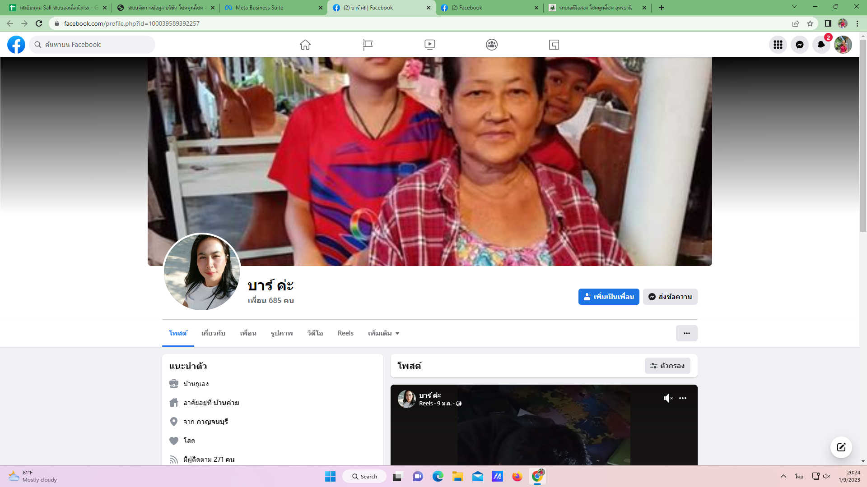Click the เพิ่มเป็นเพื่อน button
Screen dimensions: 867x487
click(x=608, y=297)
